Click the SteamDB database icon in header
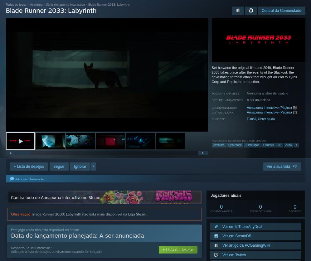This screenshot has width=311, height=261. (251, 11)
